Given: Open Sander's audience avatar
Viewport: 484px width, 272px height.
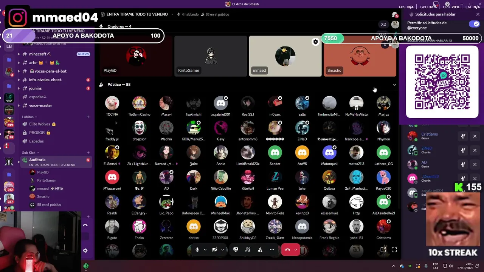Looking at the screenshot, I should [275, 153].
